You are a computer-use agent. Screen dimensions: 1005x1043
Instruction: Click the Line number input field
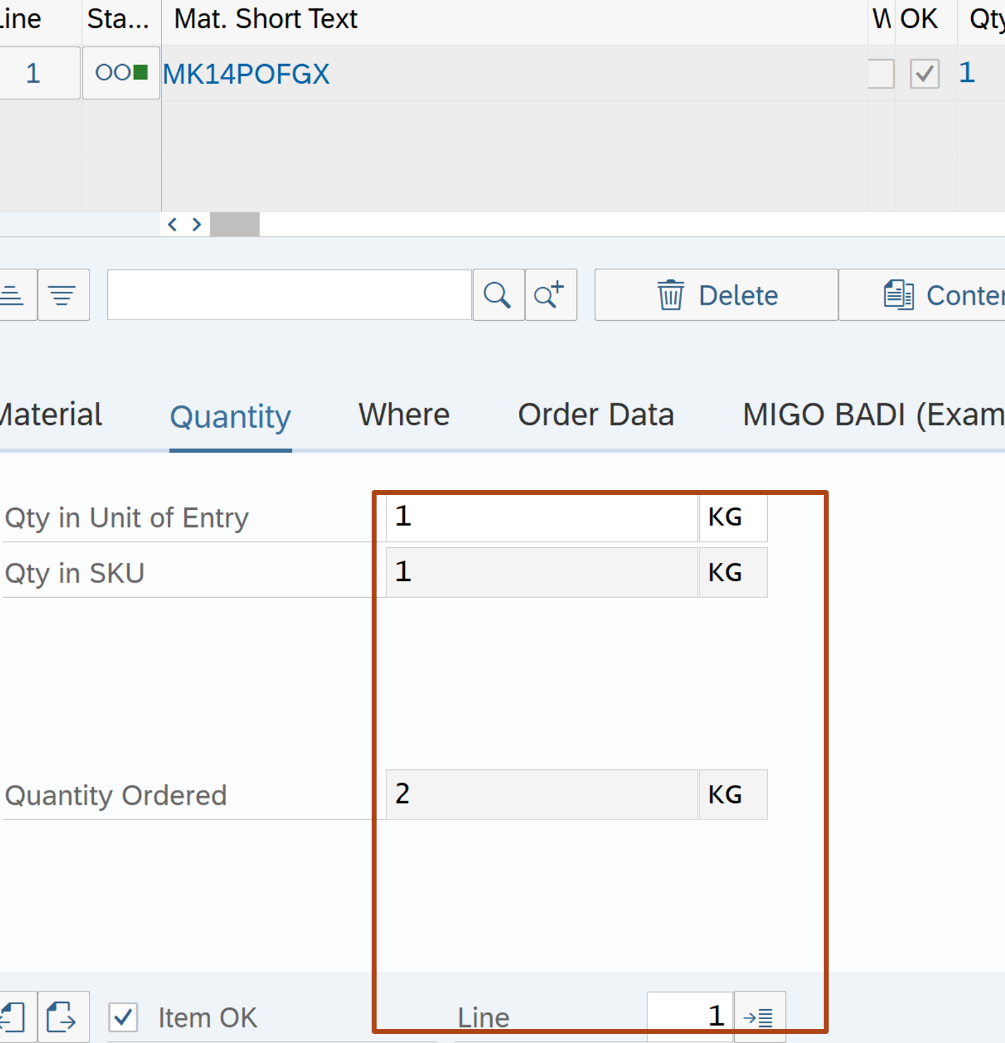click(x=689, y=1017)
